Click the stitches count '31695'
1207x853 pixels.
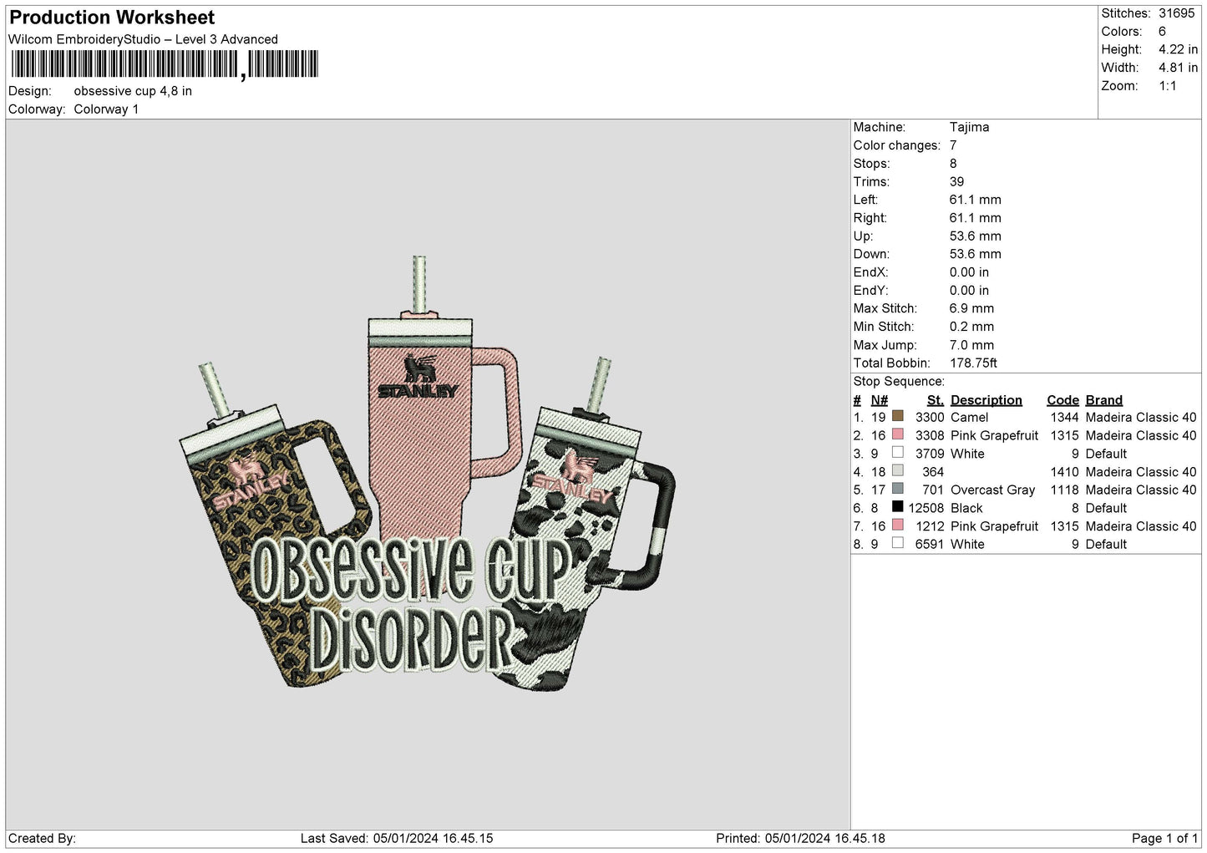pyautogui.click(x=1177, y=13)
